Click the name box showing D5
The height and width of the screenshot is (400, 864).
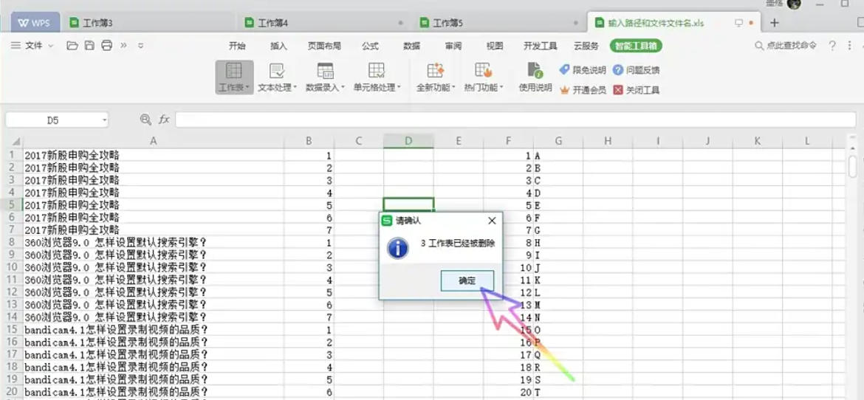(x=53, y=120)
